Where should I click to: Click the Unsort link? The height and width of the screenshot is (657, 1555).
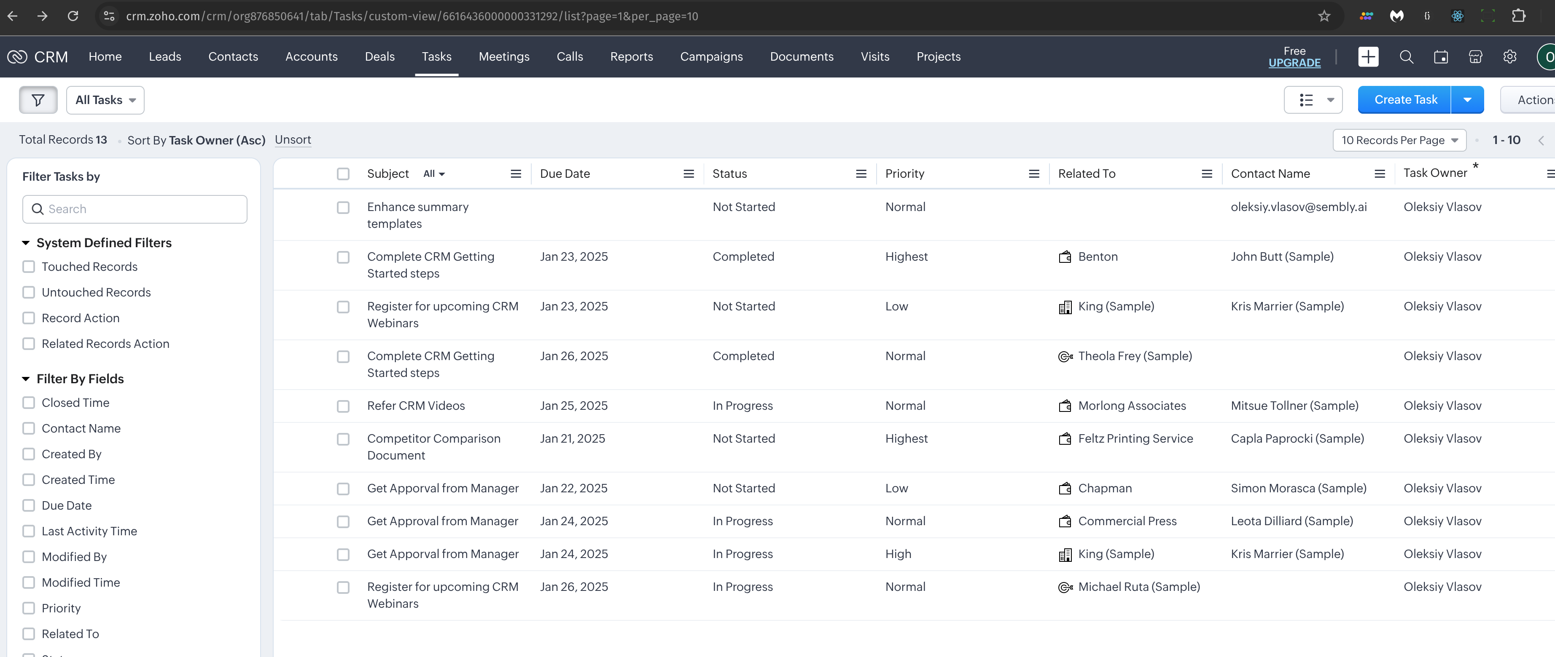click(x=293, y=140)
